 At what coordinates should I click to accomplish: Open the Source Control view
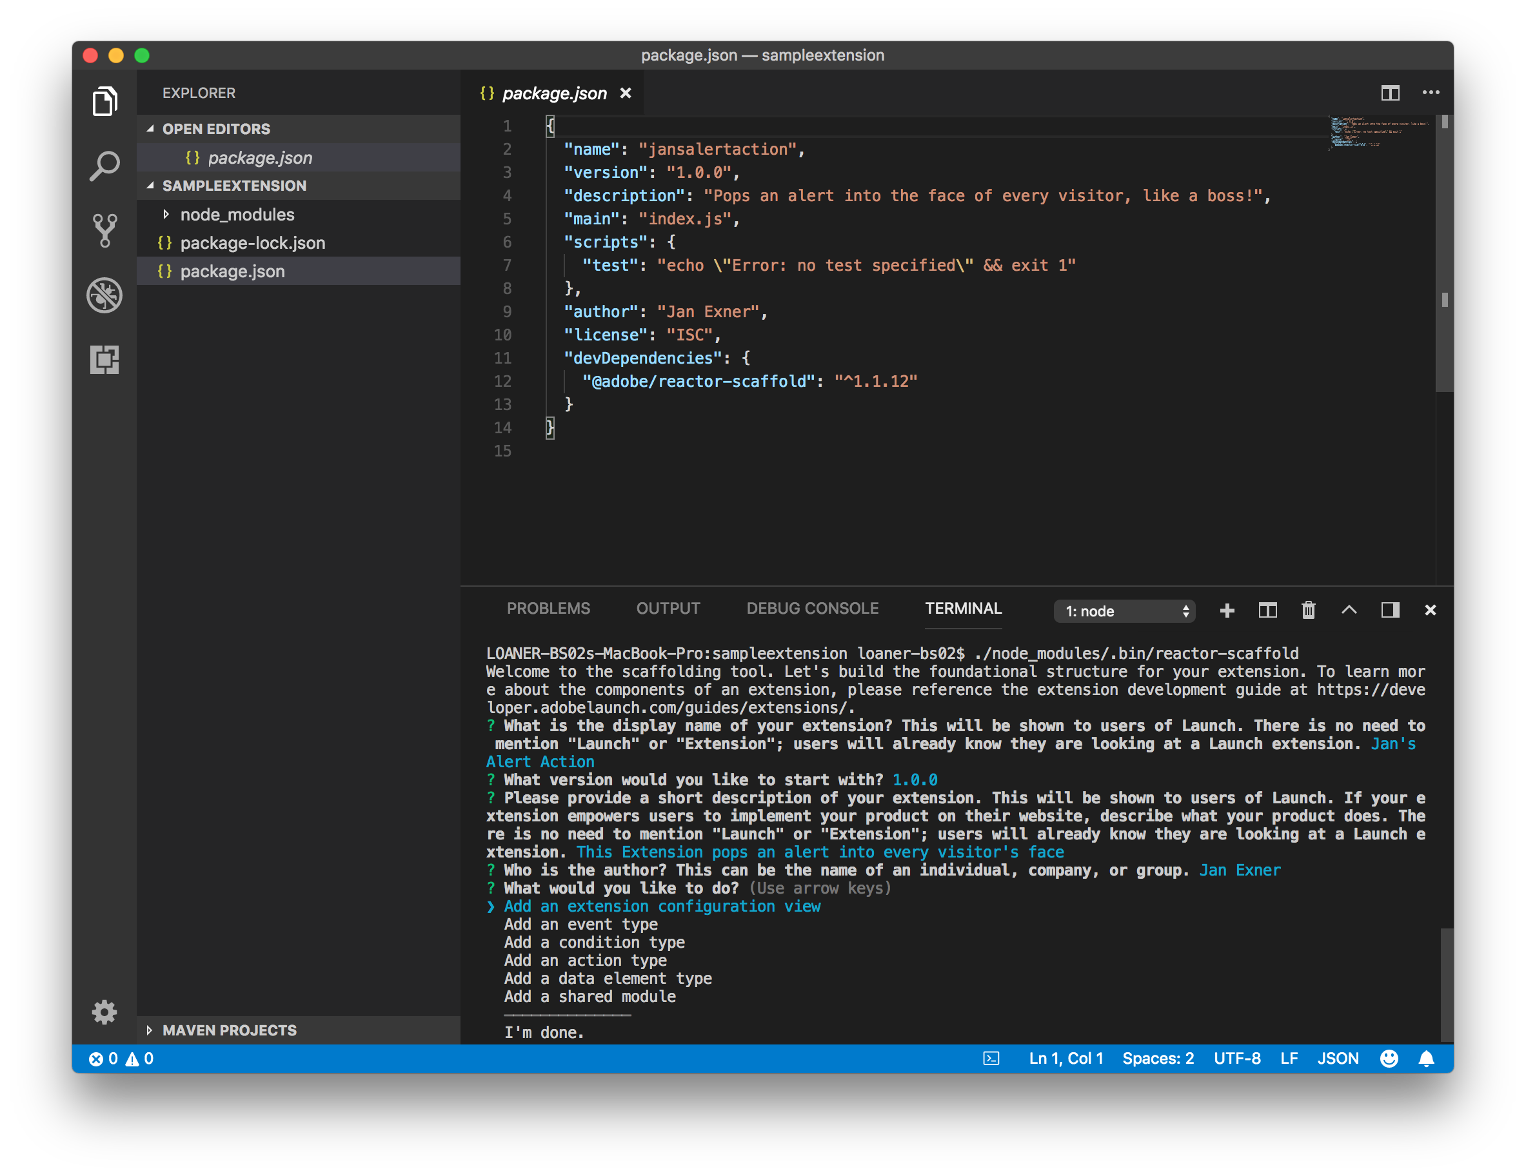click(104, 230)
